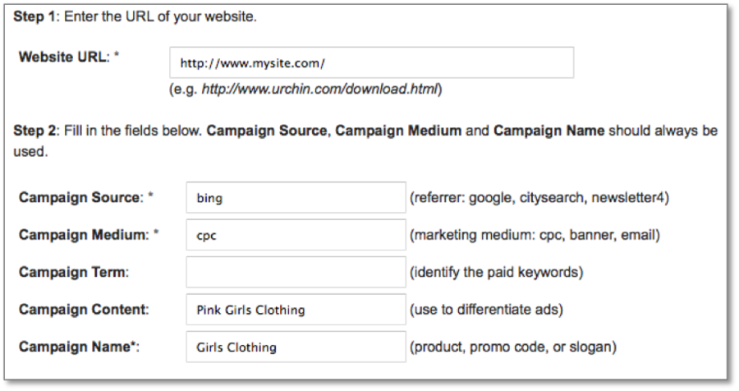The image size is (739, 391).
Task: Click the Website URL input field
Action: [371, 62]
